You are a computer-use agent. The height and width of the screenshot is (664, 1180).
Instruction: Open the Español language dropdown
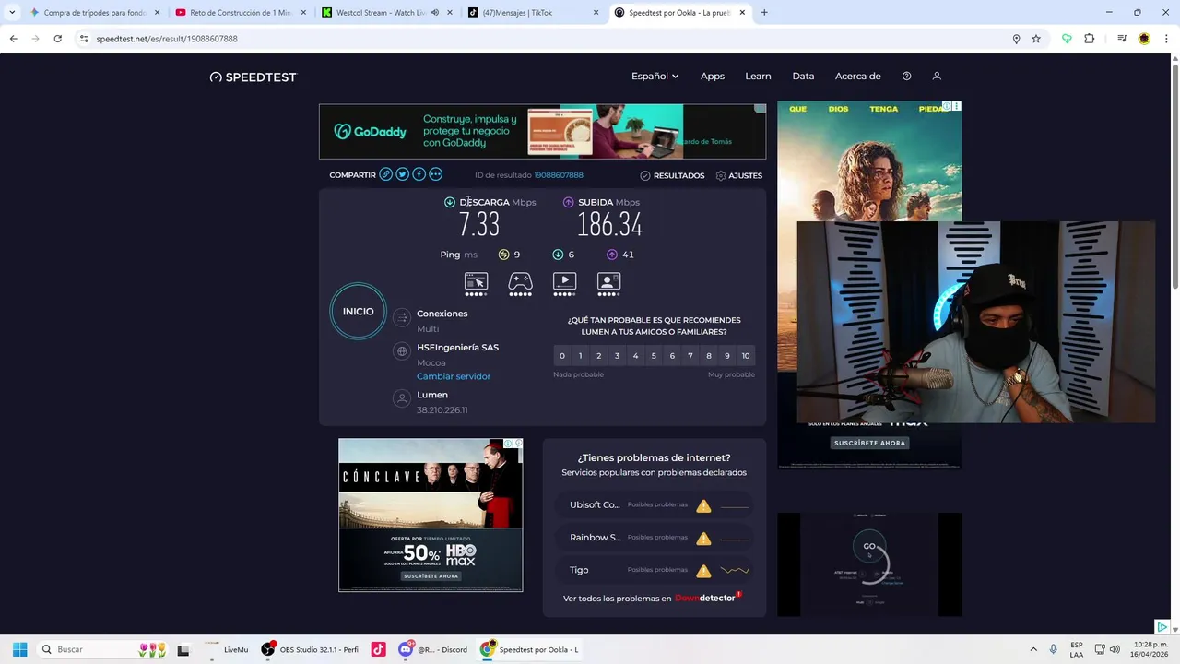click(655, 76)
